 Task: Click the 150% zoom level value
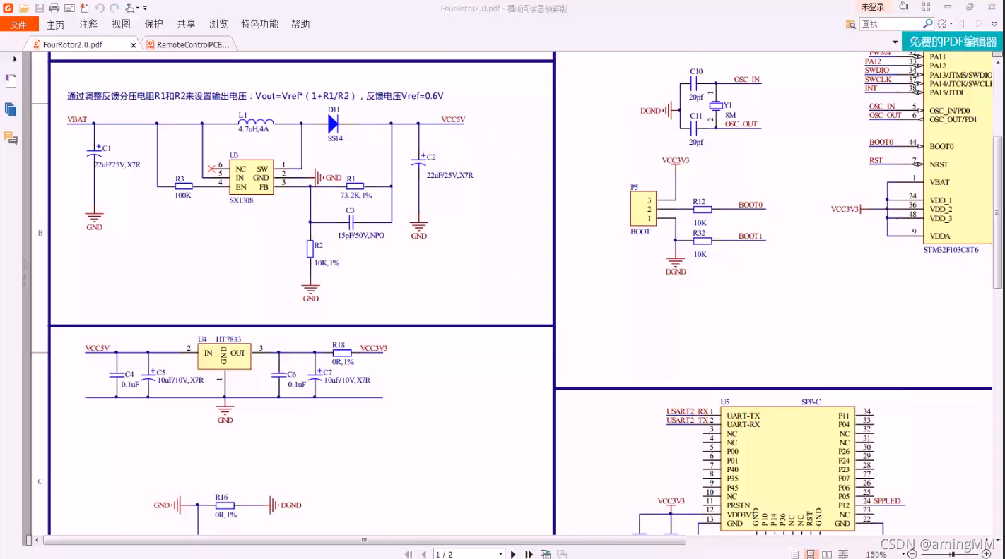pyautogui.click(x=876, y=555)
